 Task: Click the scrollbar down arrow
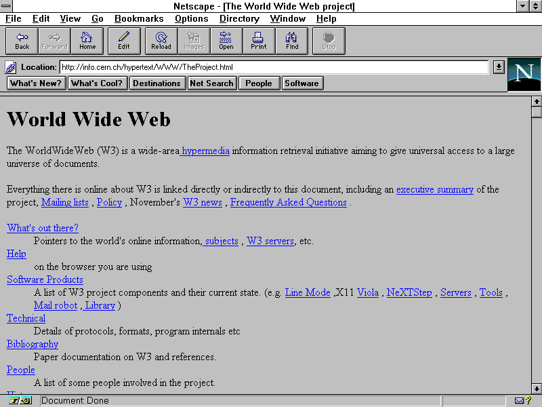(537, 389)
